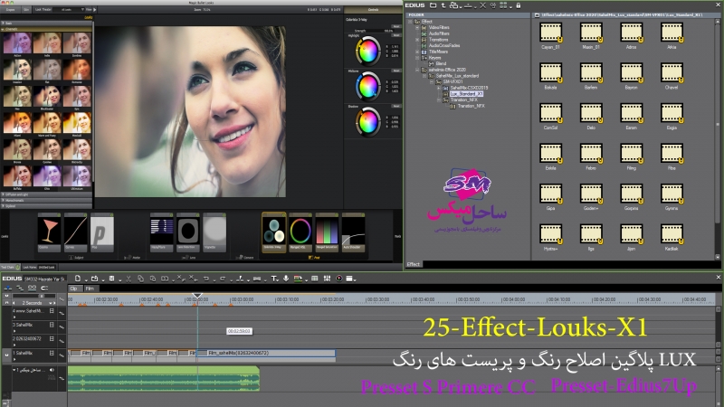The height and width of the screenshot is (407, 724).
Task: Toggle Snap magnet icon in timeline header
Action: 43,288
